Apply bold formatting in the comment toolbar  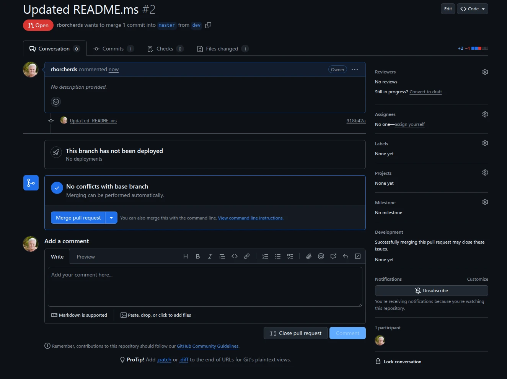coord(198,256)
